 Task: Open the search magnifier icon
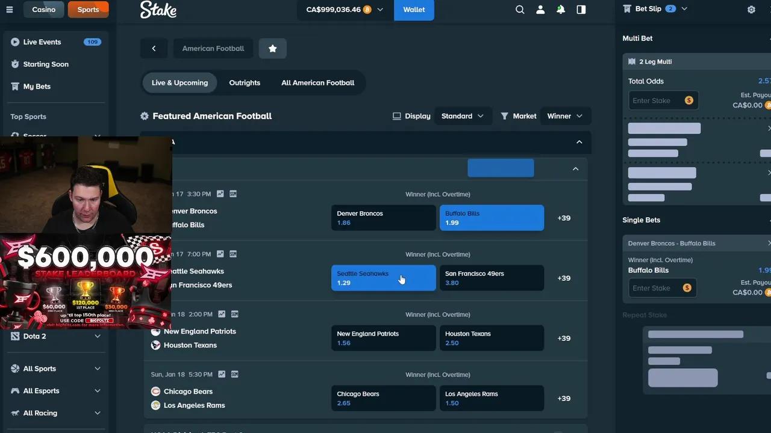(520, 10)
